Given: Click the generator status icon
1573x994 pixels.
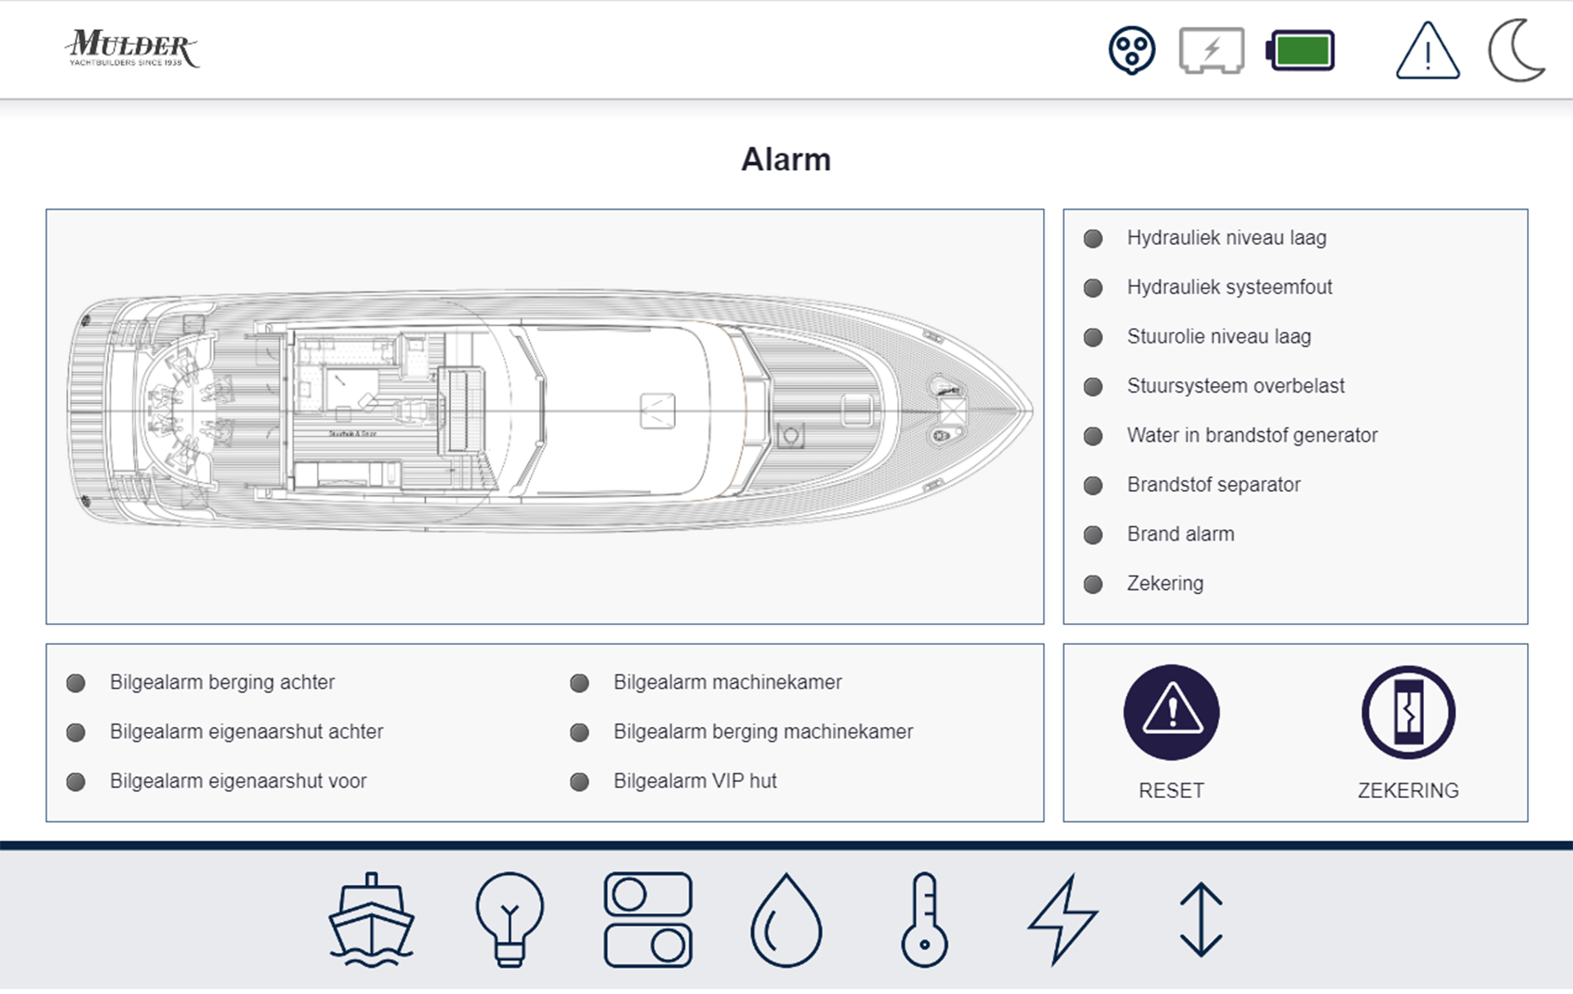Looking at the screenshot, I should (x=1212, y=51).
